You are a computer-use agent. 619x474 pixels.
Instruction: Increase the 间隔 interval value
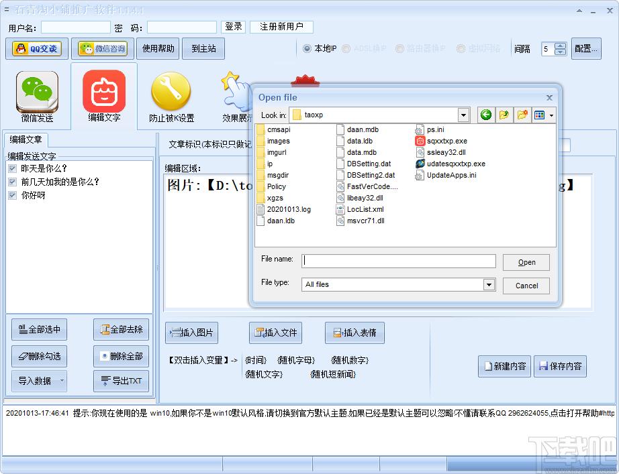click(x=560, y=46)
